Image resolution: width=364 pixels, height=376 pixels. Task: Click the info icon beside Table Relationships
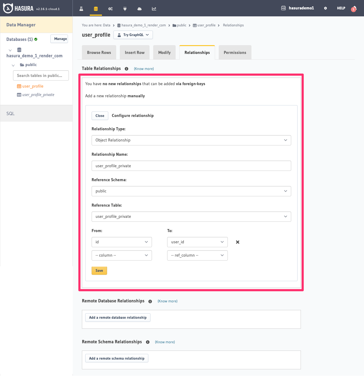pyautogui.click(x=126, y=69)
